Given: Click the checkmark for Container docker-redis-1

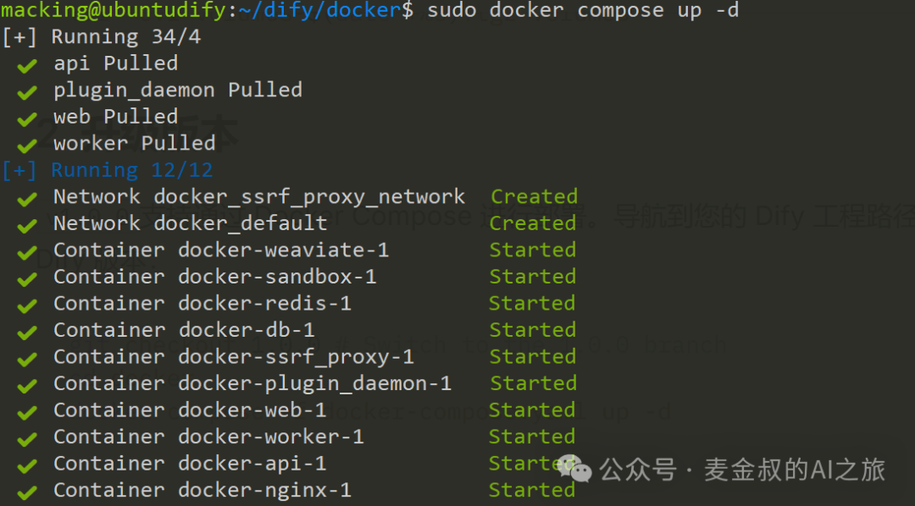Looking at the screenshot, I should 27,305.
